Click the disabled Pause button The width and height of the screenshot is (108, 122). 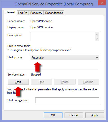(x=65, y=82)
